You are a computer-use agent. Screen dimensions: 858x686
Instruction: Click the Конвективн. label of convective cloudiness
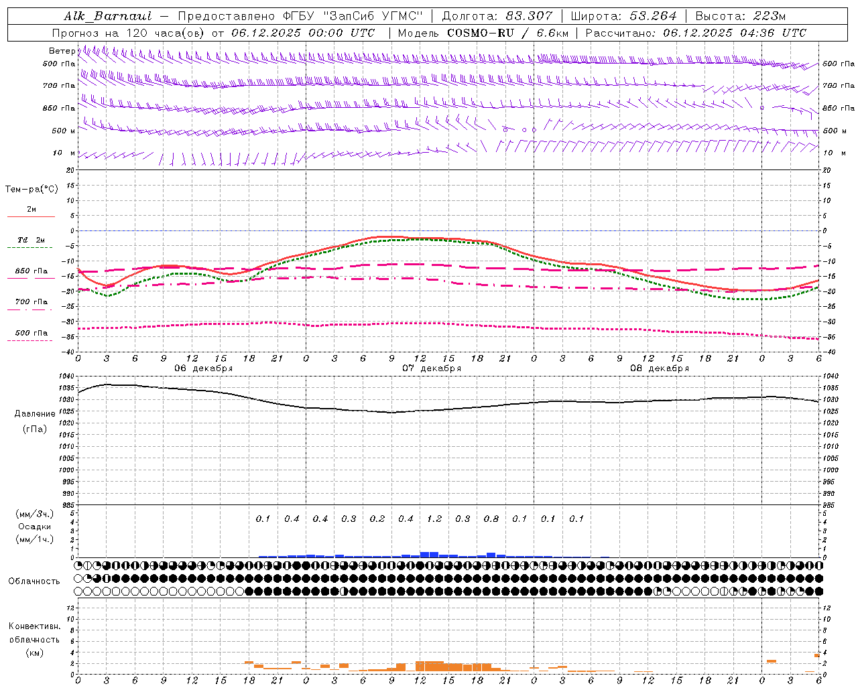click(34, 626)
